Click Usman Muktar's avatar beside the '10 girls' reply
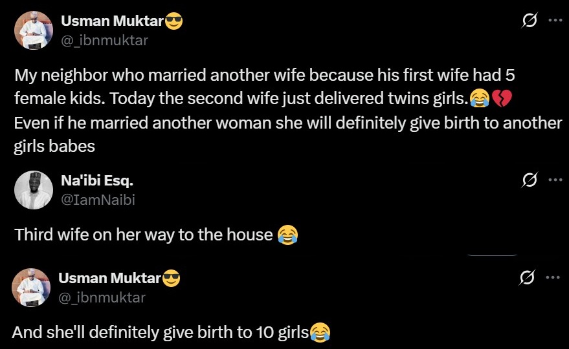This screenshot has height=349, width=569. [31, 288]
